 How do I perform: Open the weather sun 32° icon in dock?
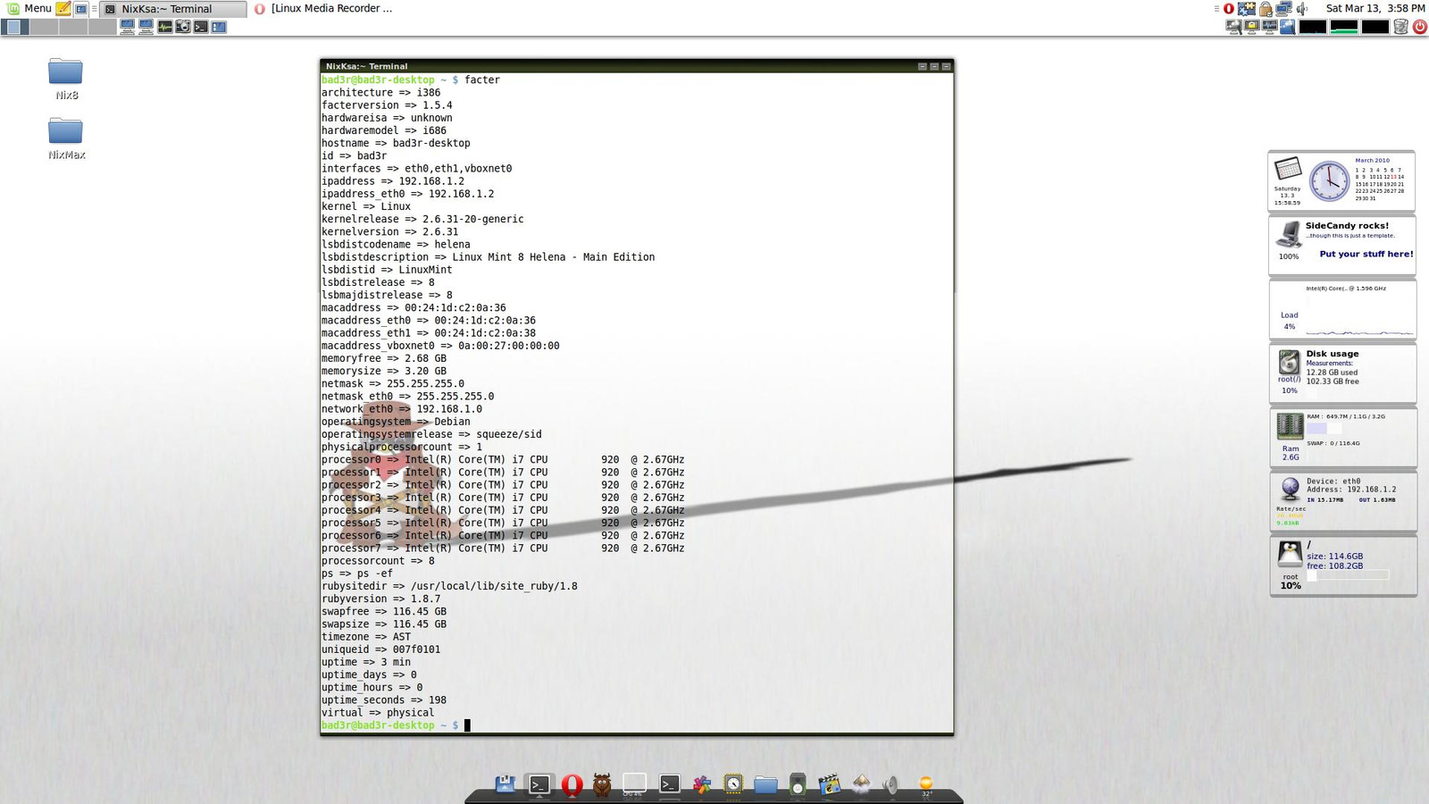[x=926, y=785]
